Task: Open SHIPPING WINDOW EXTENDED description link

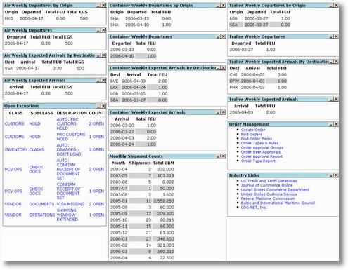Action: point(67,215)
